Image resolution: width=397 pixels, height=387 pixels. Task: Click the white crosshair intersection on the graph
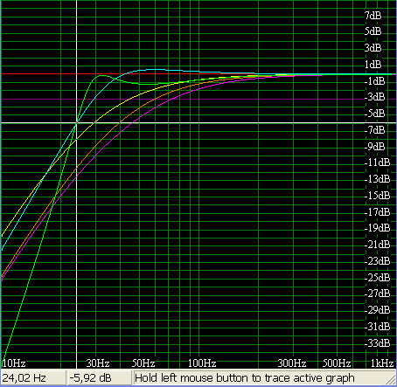coord(77,123)
